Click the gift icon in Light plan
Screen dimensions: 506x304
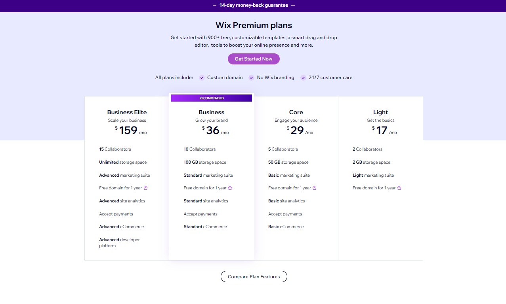(399, 188)
